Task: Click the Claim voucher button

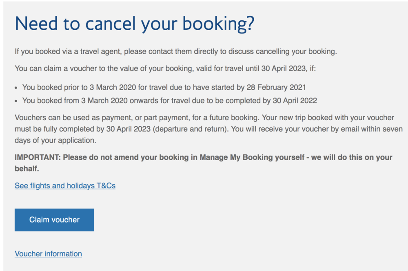Action: tap(54, 220)
